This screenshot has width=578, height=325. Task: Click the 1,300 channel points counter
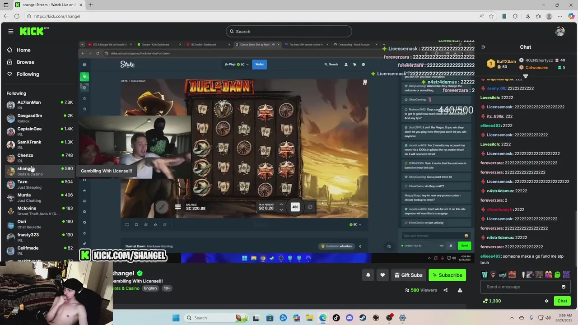click(x=492, y=301)
